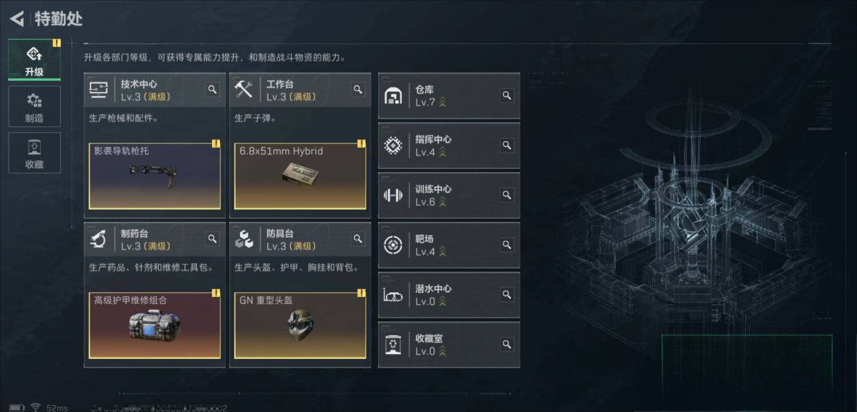View 指挥中心 details via magnifier icon
The width and height of the screenshot is (857, 412).
507,145
